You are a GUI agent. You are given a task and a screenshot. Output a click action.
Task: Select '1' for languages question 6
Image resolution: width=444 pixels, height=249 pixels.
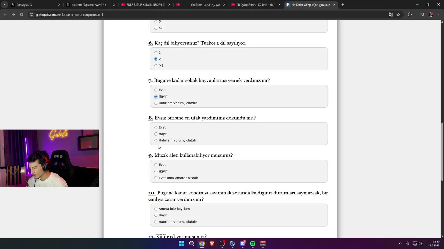coord(156,53)
